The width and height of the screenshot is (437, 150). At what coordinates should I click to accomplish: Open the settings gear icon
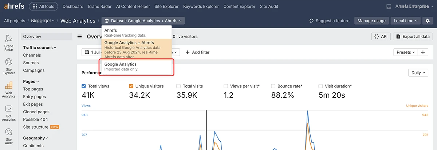(x=428, y=21)
